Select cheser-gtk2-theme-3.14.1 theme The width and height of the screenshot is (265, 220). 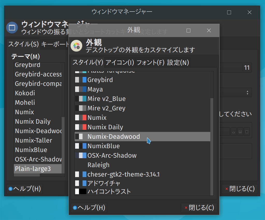[143, 174]
